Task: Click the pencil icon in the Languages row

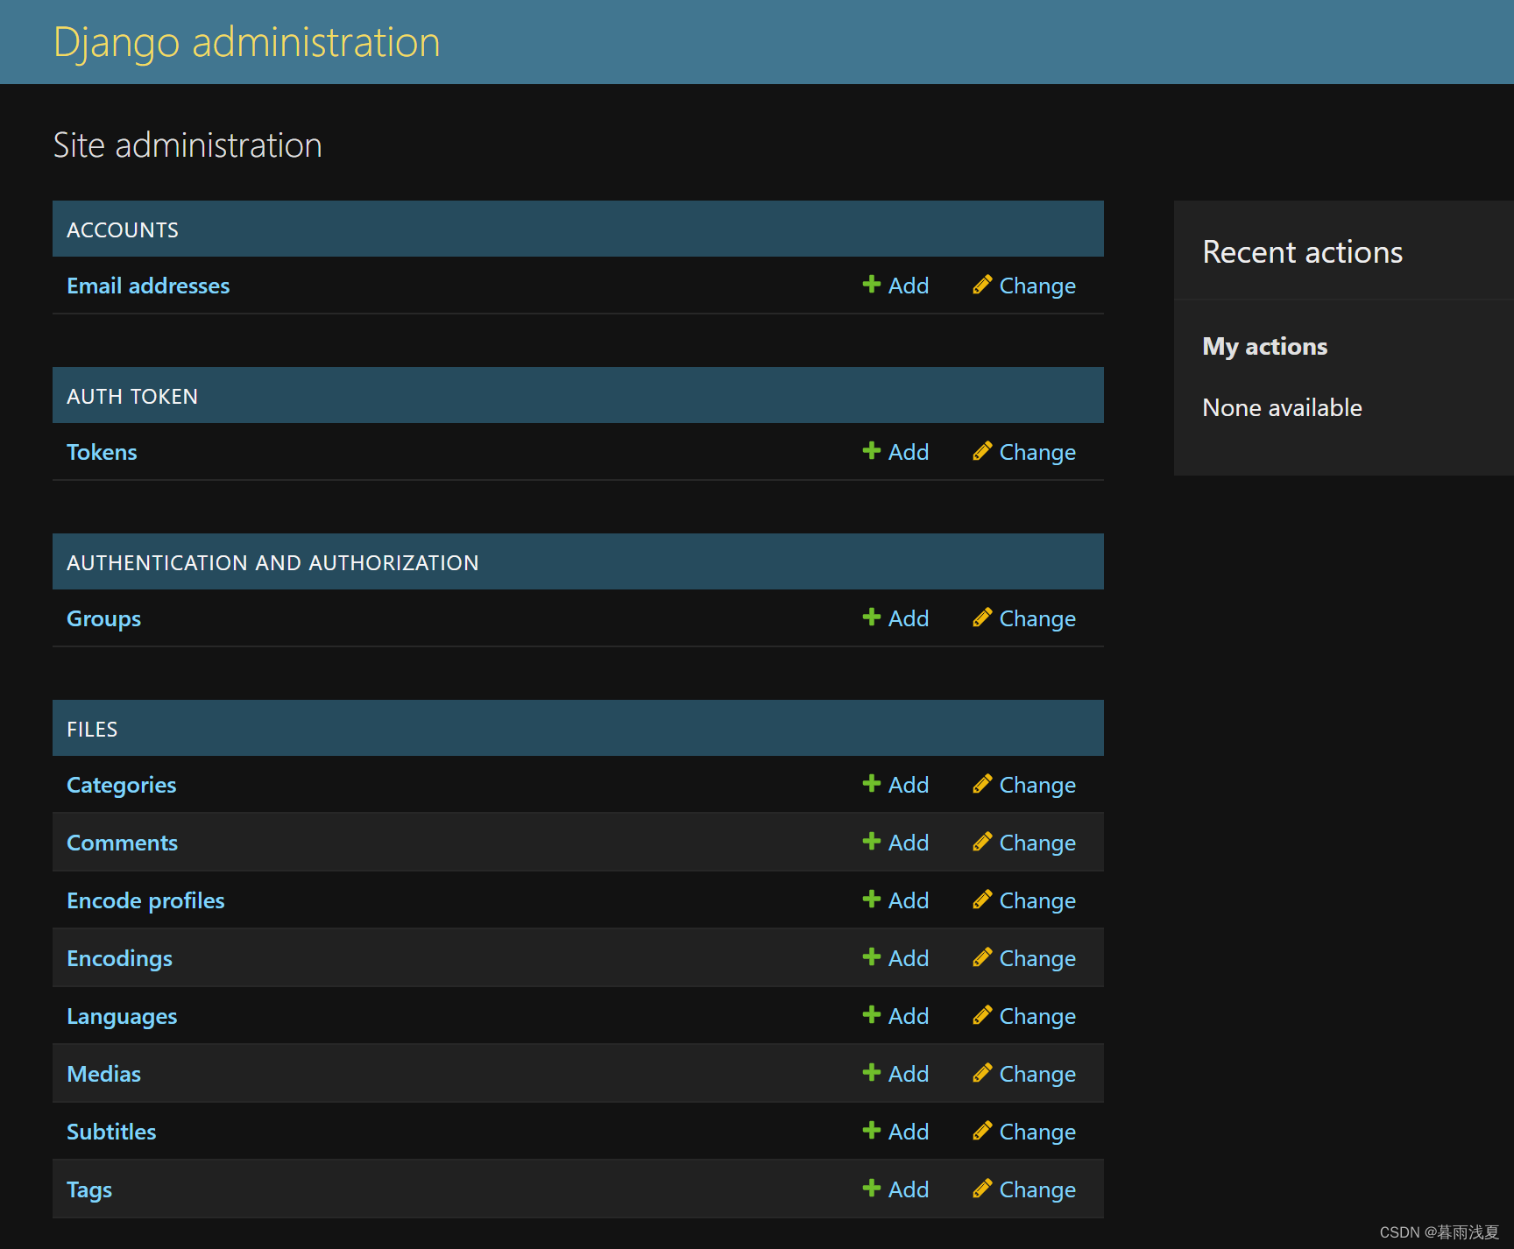Action: (x=982, y=1015)
